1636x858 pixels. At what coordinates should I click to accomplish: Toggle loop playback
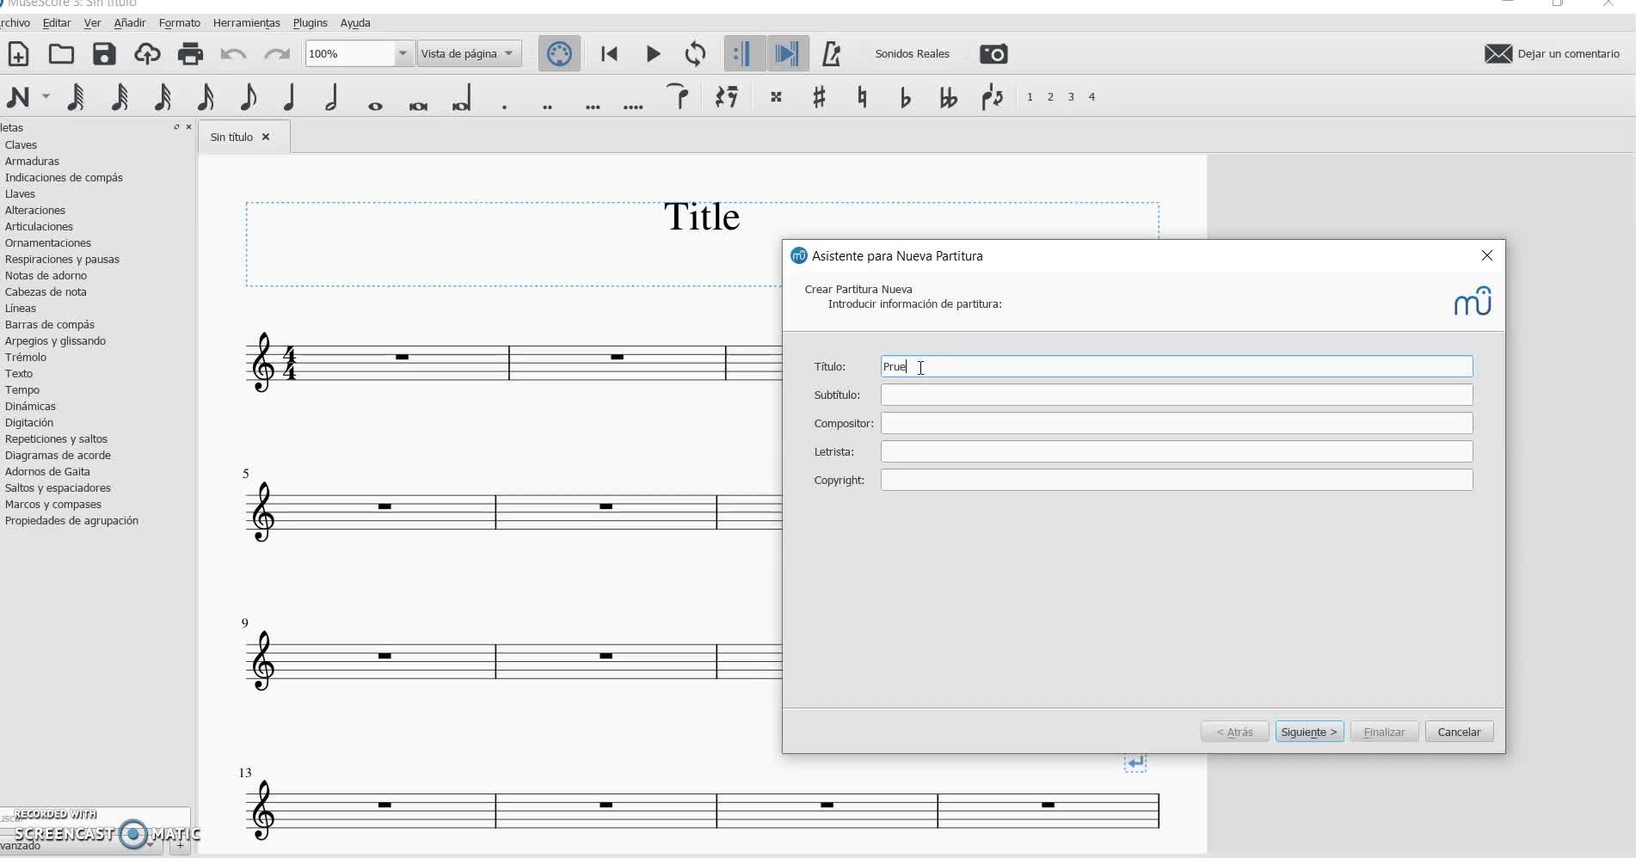[x=695, y=54]
